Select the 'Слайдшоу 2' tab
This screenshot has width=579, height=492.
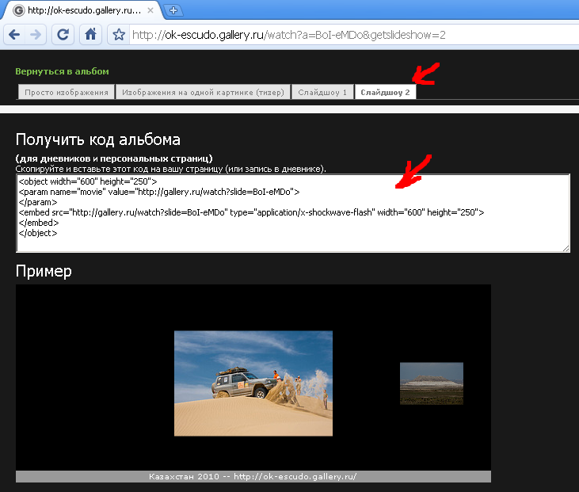click(385, 93)
